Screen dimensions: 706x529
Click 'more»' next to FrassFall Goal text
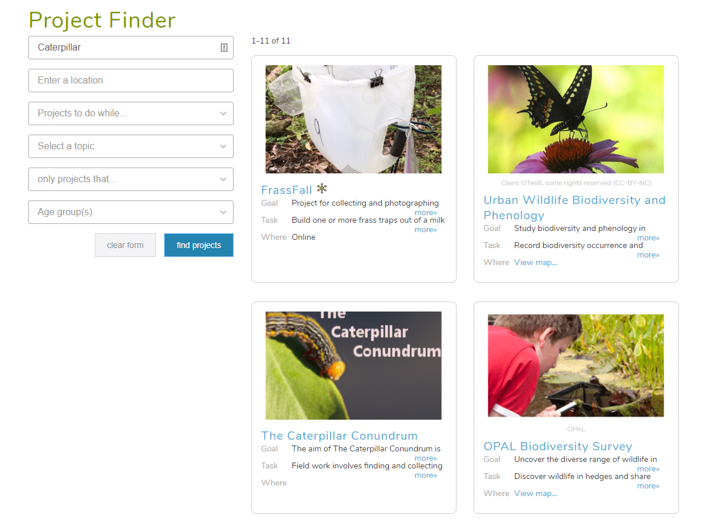425,213
